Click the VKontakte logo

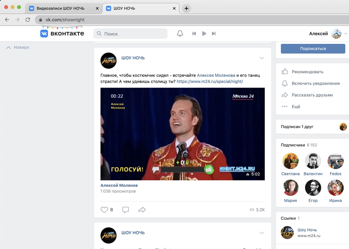(x=62, y=33)
